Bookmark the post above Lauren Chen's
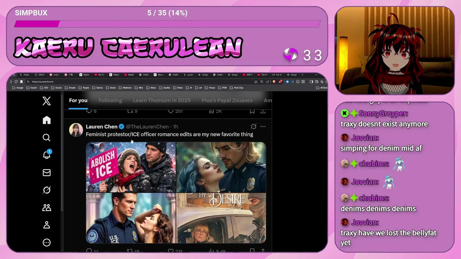This screenshot has height=259, width=461. point(252,111)
